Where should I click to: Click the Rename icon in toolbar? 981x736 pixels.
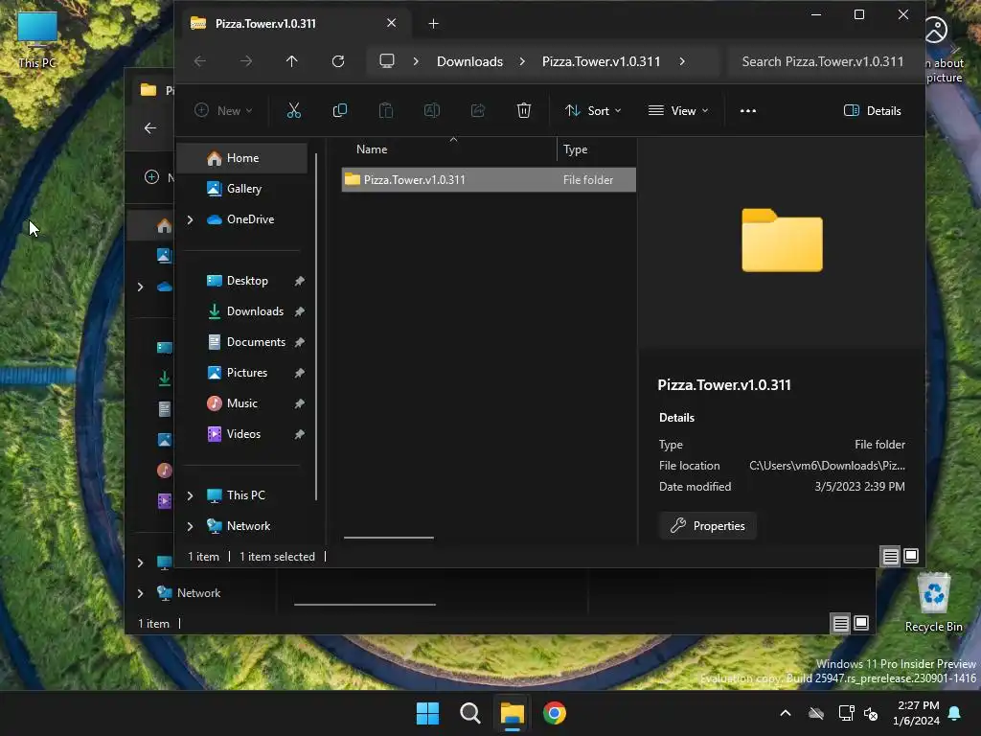coord(432,111)
